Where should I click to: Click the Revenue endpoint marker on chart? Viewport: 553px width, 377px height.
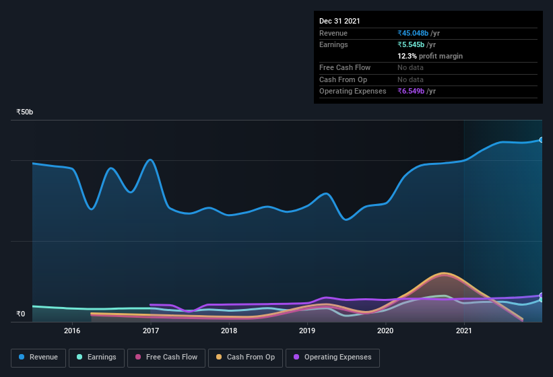click(x=542, y=140)
